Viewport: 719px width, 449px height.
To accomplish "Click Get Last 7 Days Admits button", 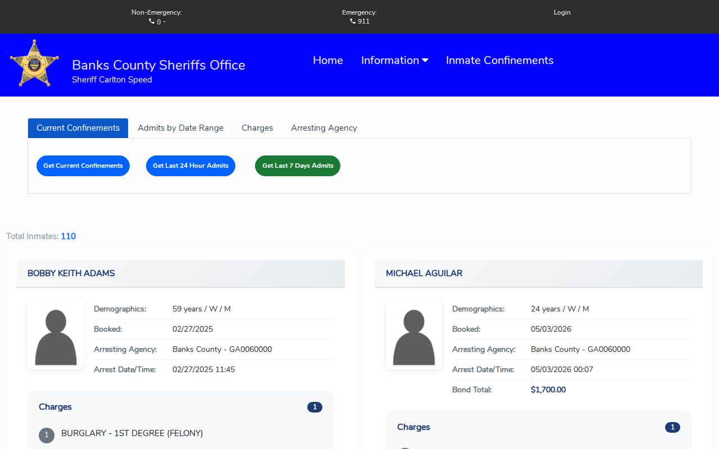I will coord(298,166).
